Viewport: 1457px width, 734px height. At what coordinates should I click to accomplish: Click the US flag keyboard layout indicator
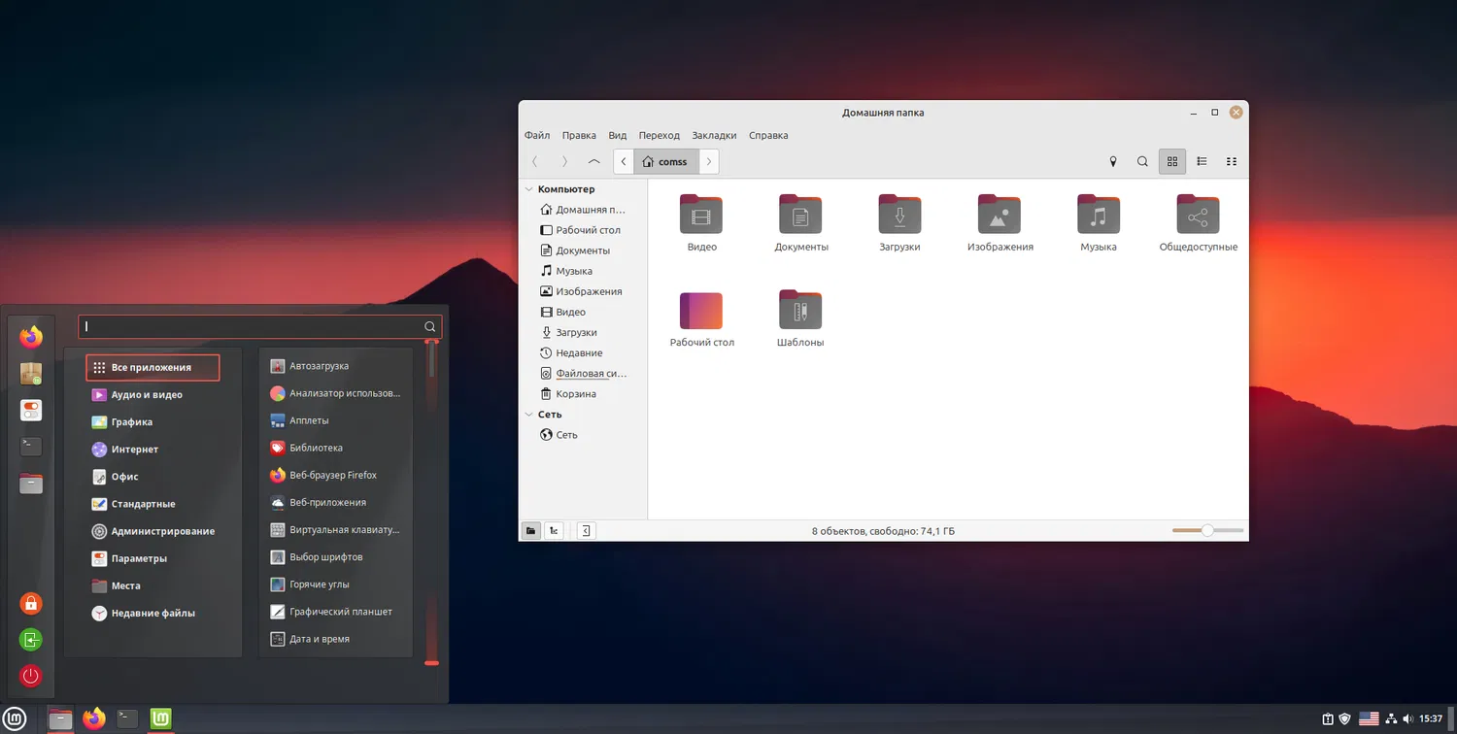[1369, 719]
